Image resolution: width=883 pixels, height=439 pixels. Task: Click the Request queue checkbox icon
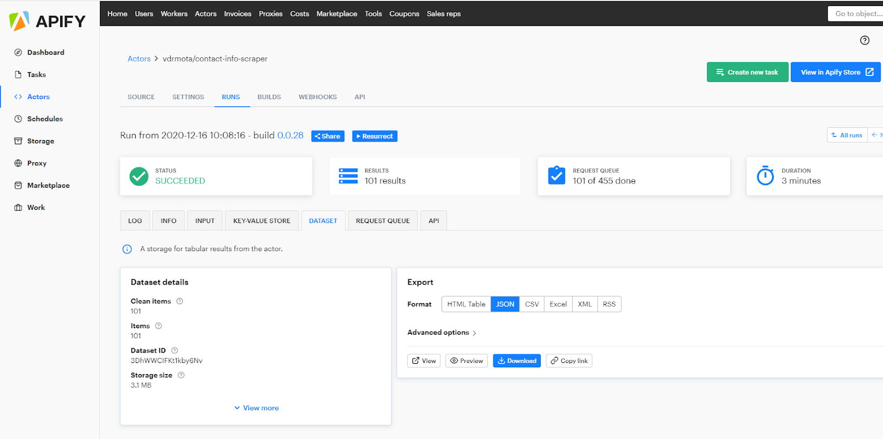pyautogui.click(x=556, y=176)
